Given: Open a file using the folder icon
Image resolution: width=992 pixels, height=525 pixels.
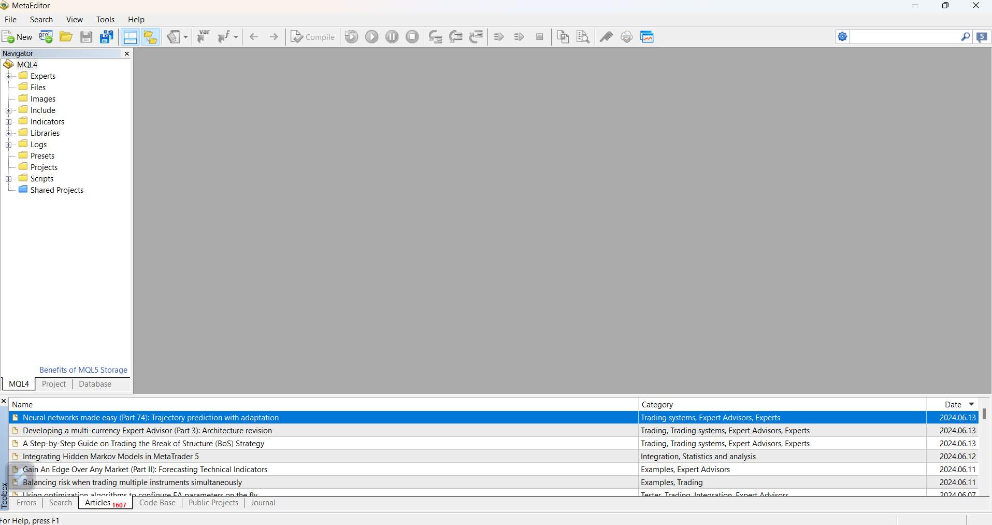Looking at the screenshot, I should click(x=66, y=37).
